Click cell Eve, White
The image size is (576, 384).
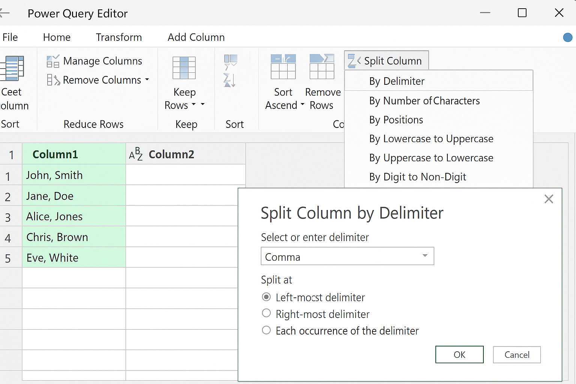(74, 257)
